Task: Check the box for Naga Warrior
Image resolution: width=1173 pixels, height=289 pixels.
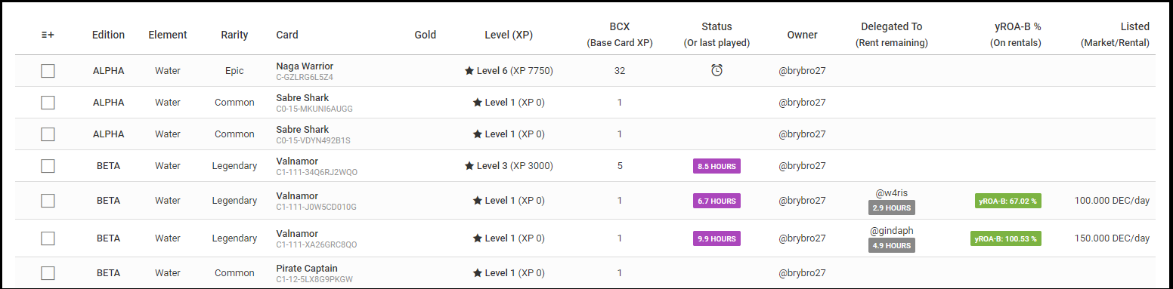Action: (48, 71)
